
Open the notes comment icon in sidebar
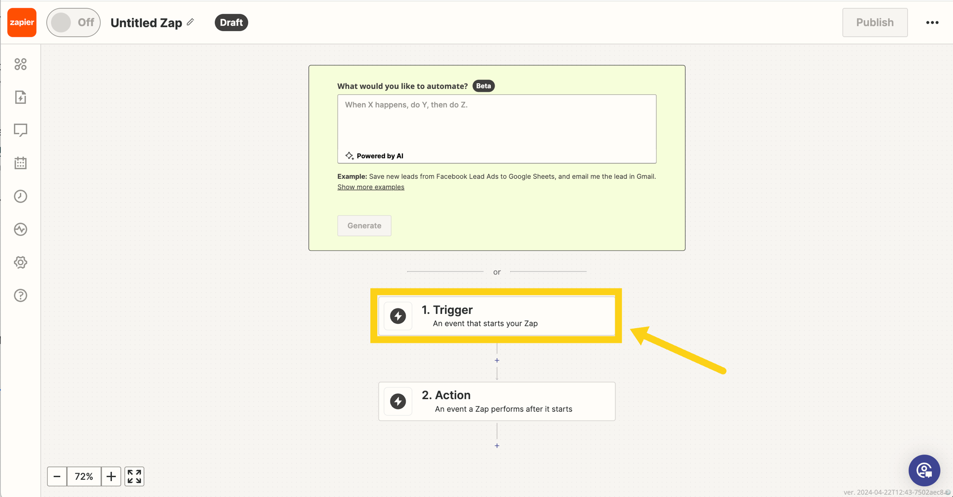(20, 130)
